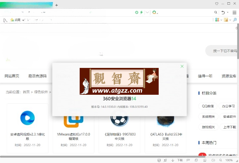This screenshot has width=239, height=163.
Task: Open the 360 search engine selector
Action: pyautogui.click(x=155, y=12)
